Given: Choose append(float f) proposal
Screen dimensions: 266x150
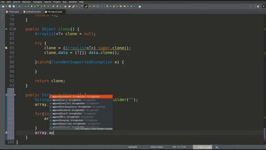Looking at the screenshot, I should pos(81,114).
